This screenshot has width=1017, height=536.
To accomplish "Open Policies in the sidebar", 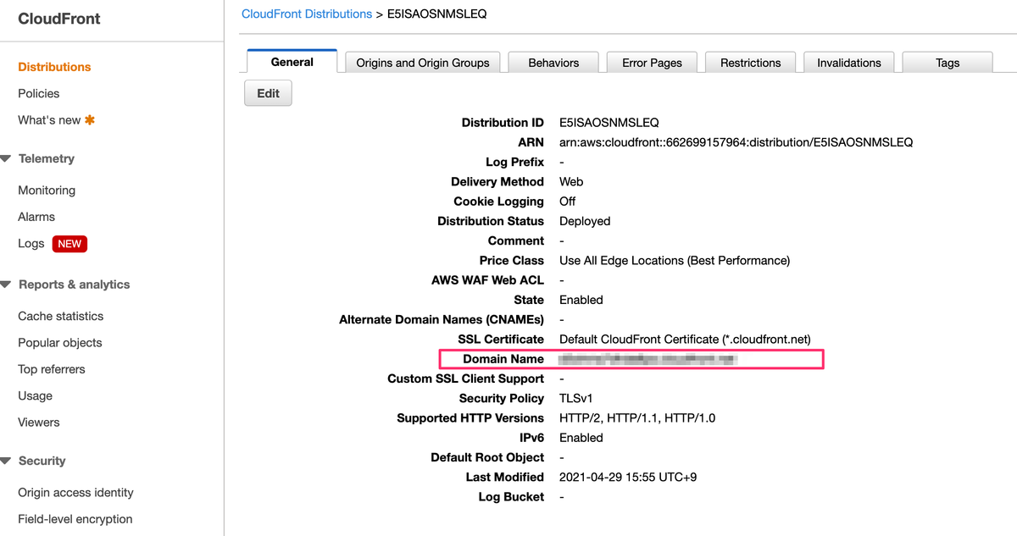I will click(39, 93).
